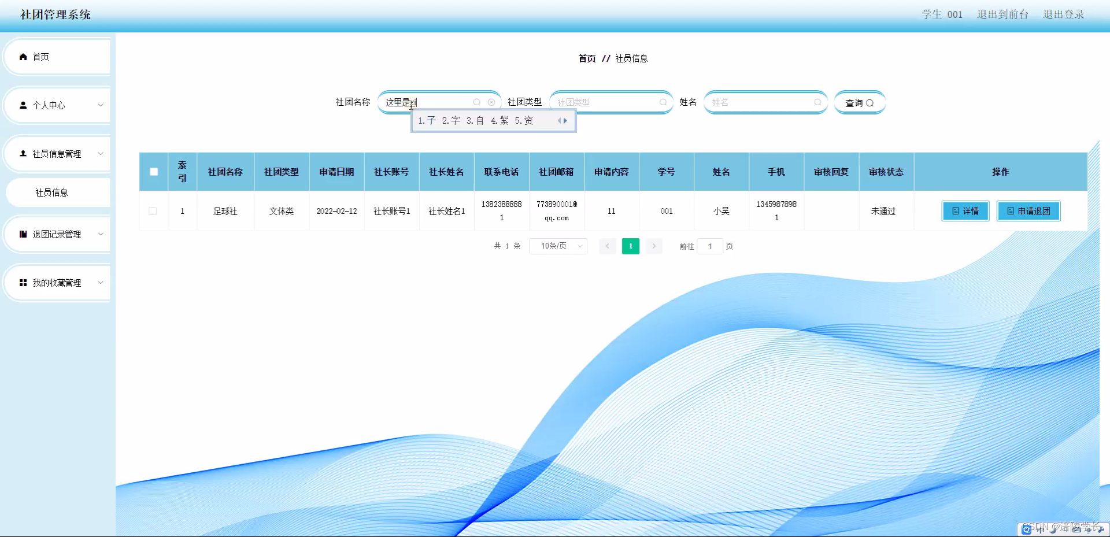Click 退出登录 in the top bar
The width and height of the screenshot is (1110, 537).
pyautogui.click(x=1064, y=14)
